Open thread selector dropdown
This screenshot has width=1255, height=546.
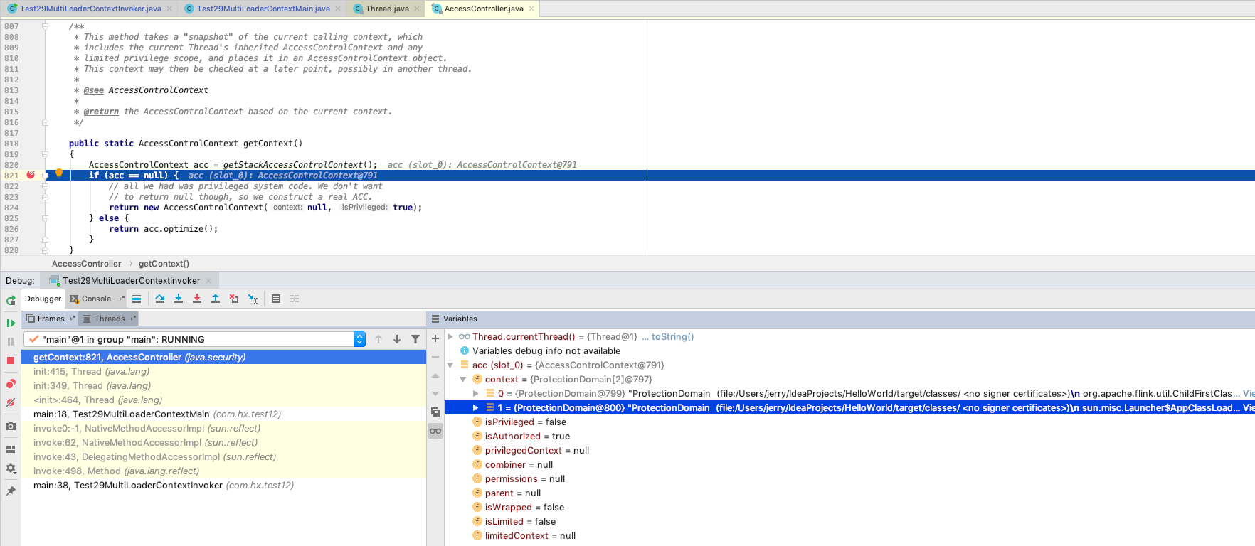359,339
